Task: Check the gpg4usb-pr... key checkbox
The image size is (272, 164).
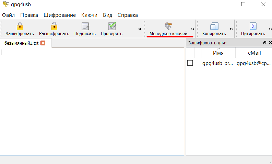Action: [190, 63]
